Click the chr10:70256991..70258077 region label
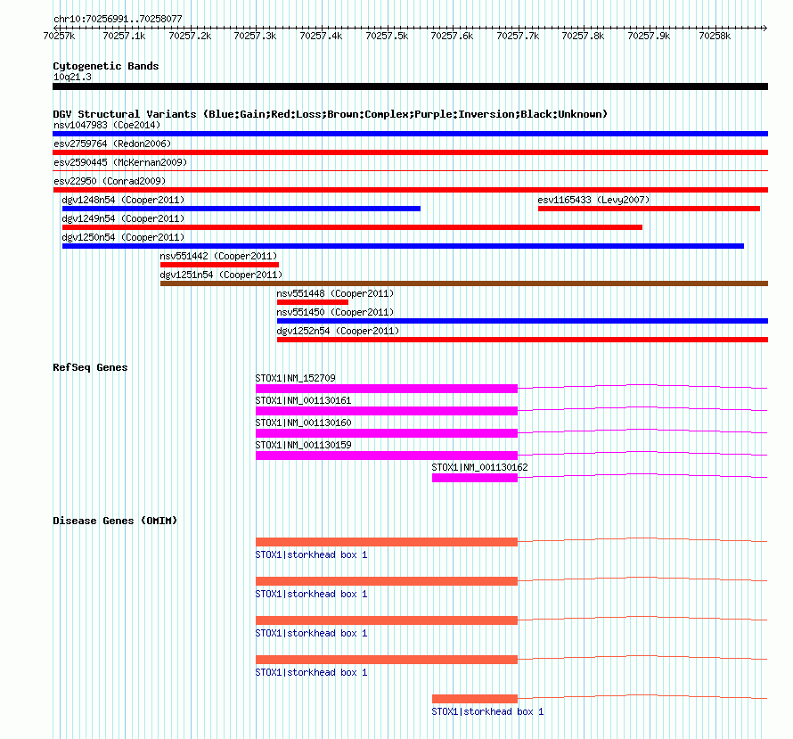The width and height of the screenshot is (793, 739). pyautogui.click(x=118, y=19)
